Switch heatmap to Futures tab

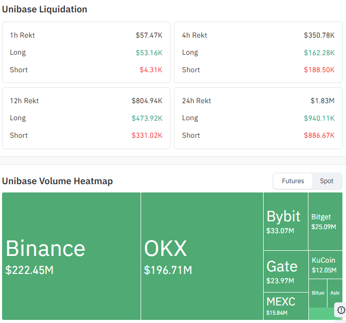click(x=293, y=181)
